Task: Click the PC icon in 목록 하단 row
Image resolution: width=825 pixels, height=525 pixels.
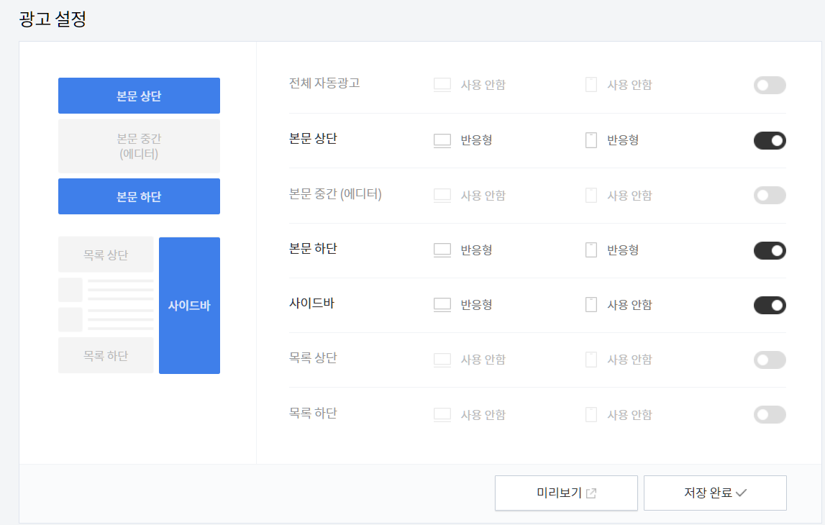Action: pos(442,414)
